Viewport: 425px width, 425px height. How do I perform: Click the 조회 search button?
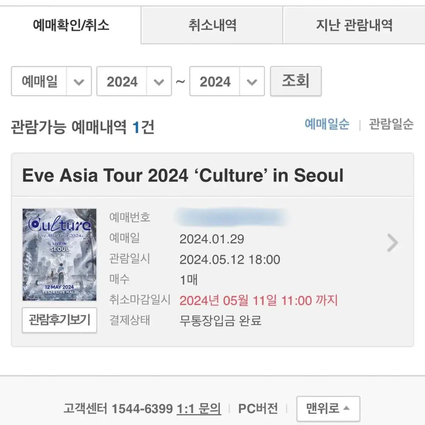[296, 81]
